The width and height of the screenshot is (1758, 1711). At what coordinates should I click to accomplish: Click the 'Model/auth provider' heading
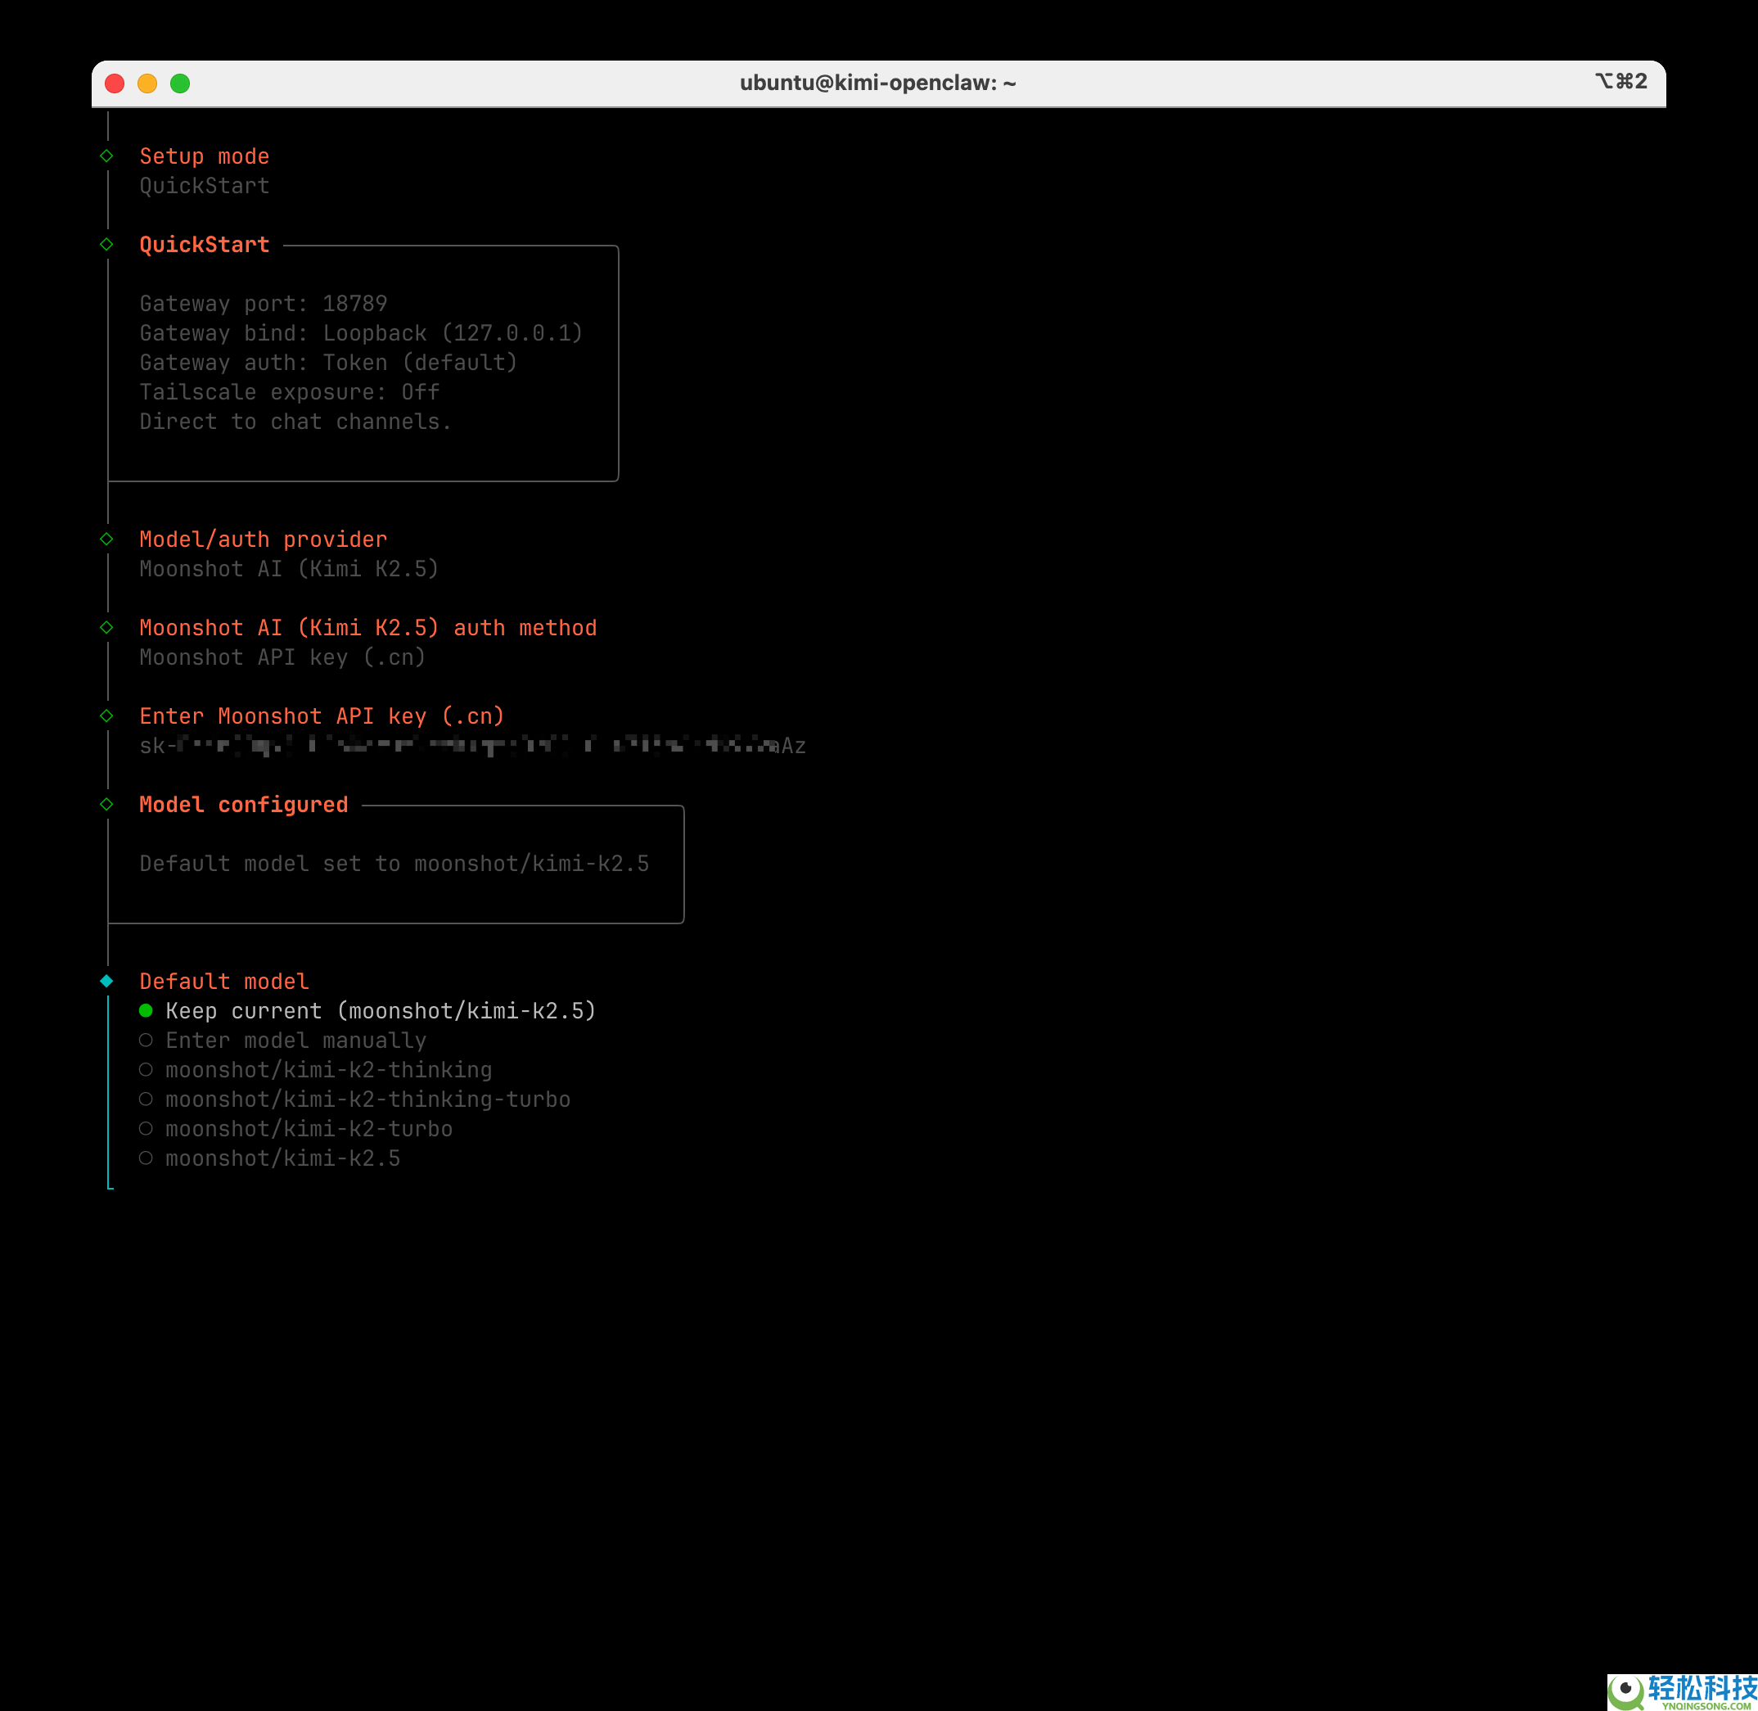(x=264, y=539)
